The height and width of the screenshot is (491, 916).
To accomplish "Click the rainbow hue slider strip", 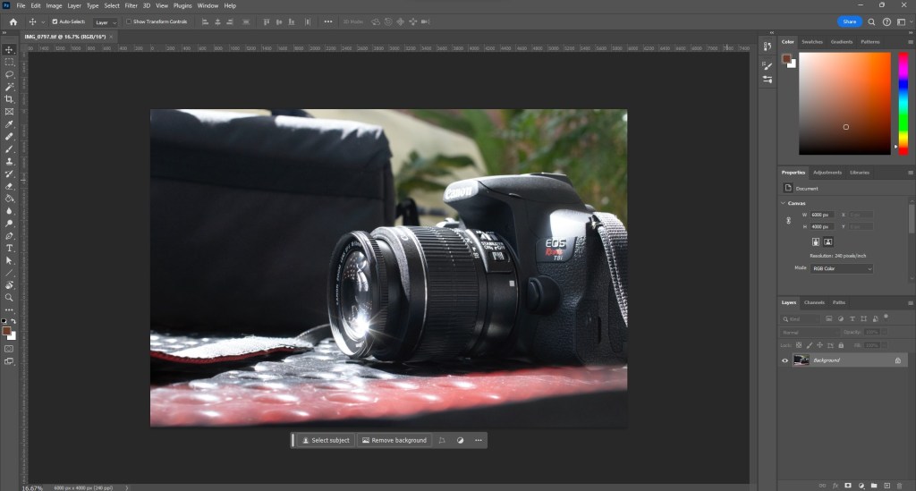I will point(903,103).
